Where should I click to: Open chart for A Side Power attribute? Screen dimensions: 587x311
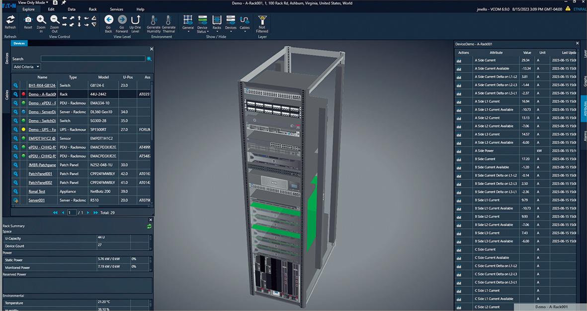[x=459, y=151]
